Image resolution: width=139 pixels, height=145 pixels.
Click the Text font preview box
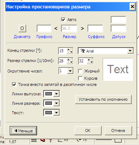pos(118,69)
